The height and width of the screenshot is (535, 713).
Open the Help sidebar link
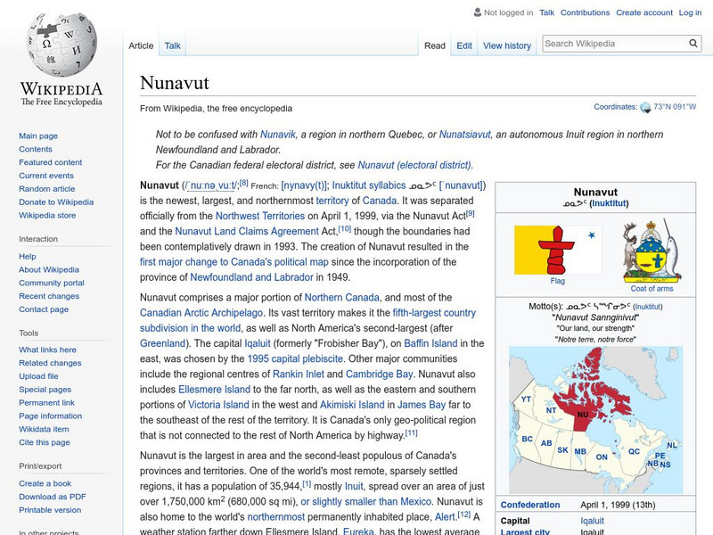(x=28, y=256)
